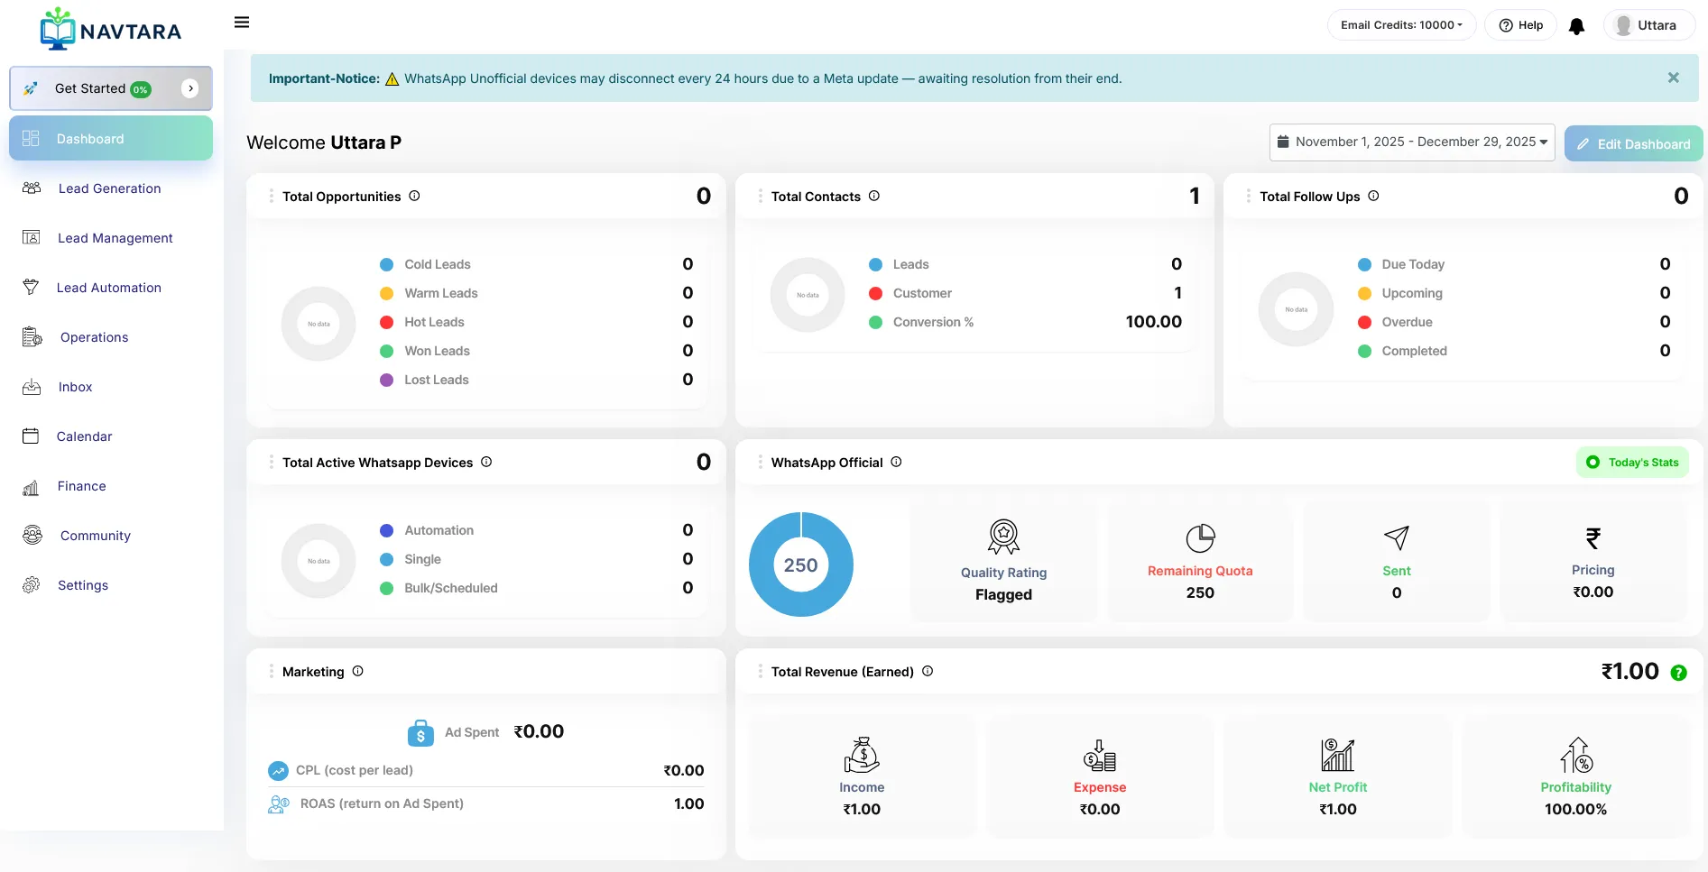The height and width of the screenshot is (872, 1708).
Task: Click the green help icon beside ₹1.00 revenue
Action: pos(1678,673)
